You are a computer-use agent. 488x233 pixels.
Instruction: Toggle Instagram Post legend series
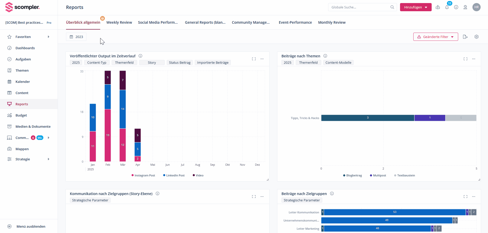coord(143,175)
